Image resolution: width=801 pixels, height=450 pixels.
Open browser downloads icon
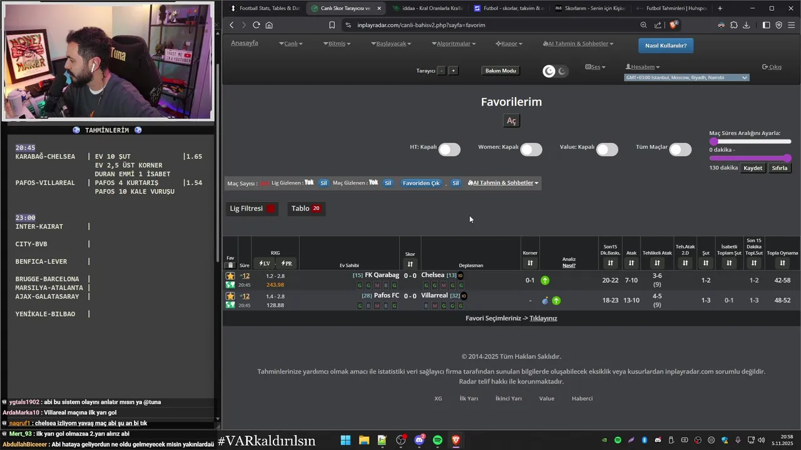point(746,25)
